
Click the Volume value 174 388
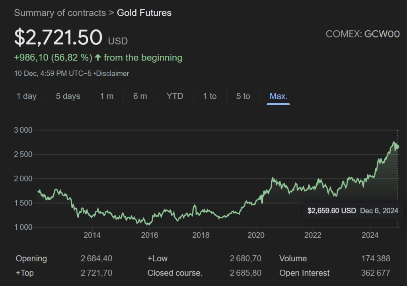(376, 259)
